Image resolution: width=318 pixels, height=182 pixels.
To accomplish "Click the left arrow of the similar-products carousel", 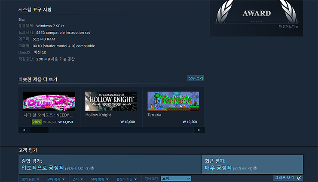I will tap(24, 130).
